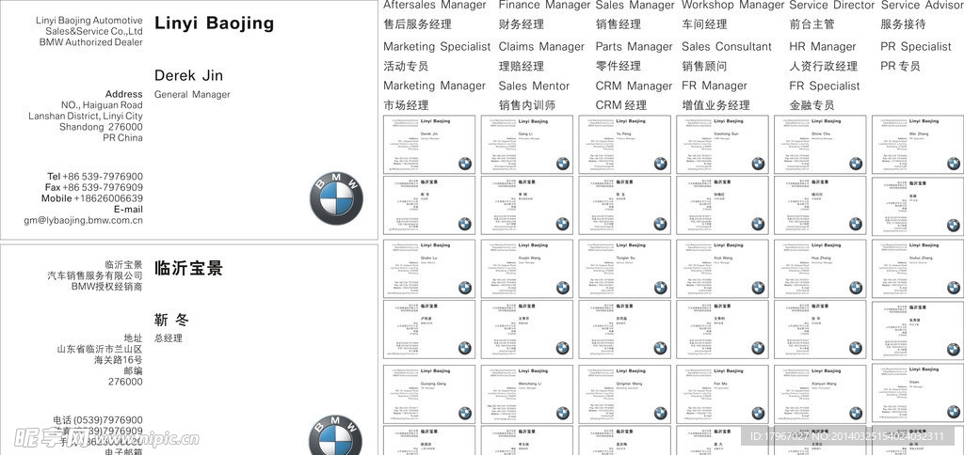964x455 pixels.
Task: Select the Fan Mo business card
Action: coord(722,394)
